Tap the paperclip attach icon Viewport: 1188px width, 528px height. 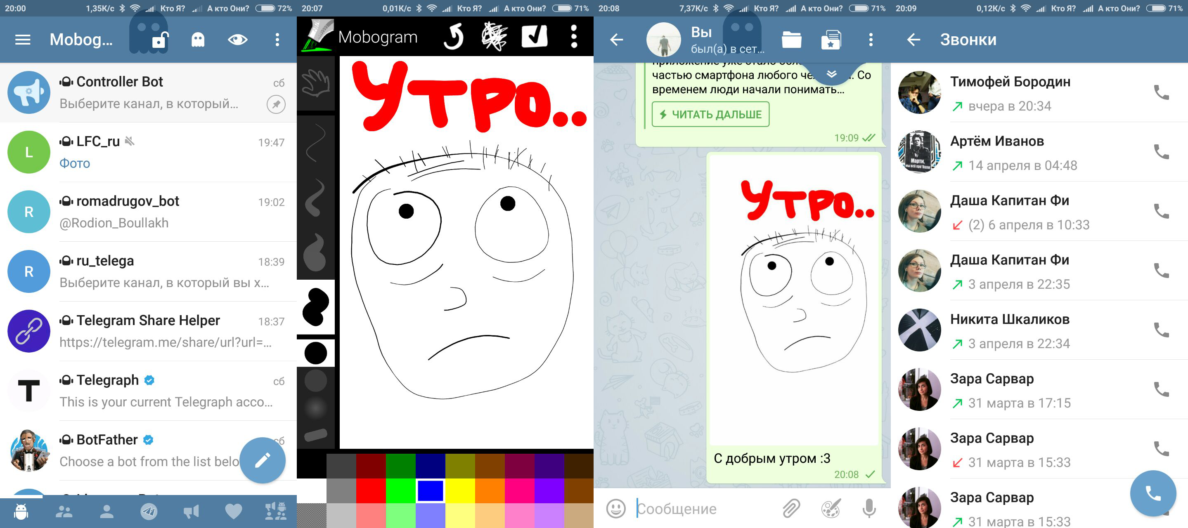coord(791,508)
